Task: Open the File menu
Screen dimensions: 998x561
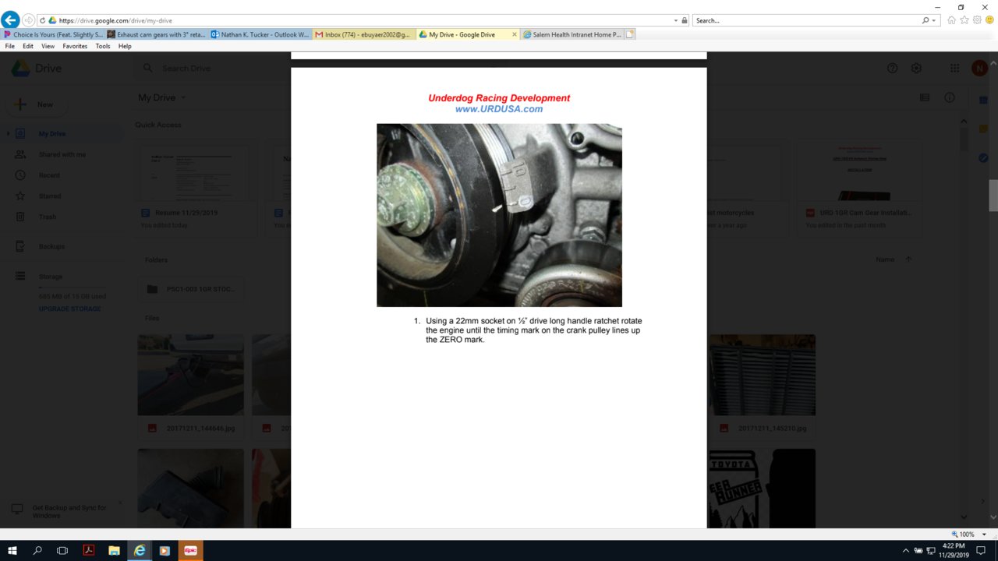Action: (x=9, y=46)
